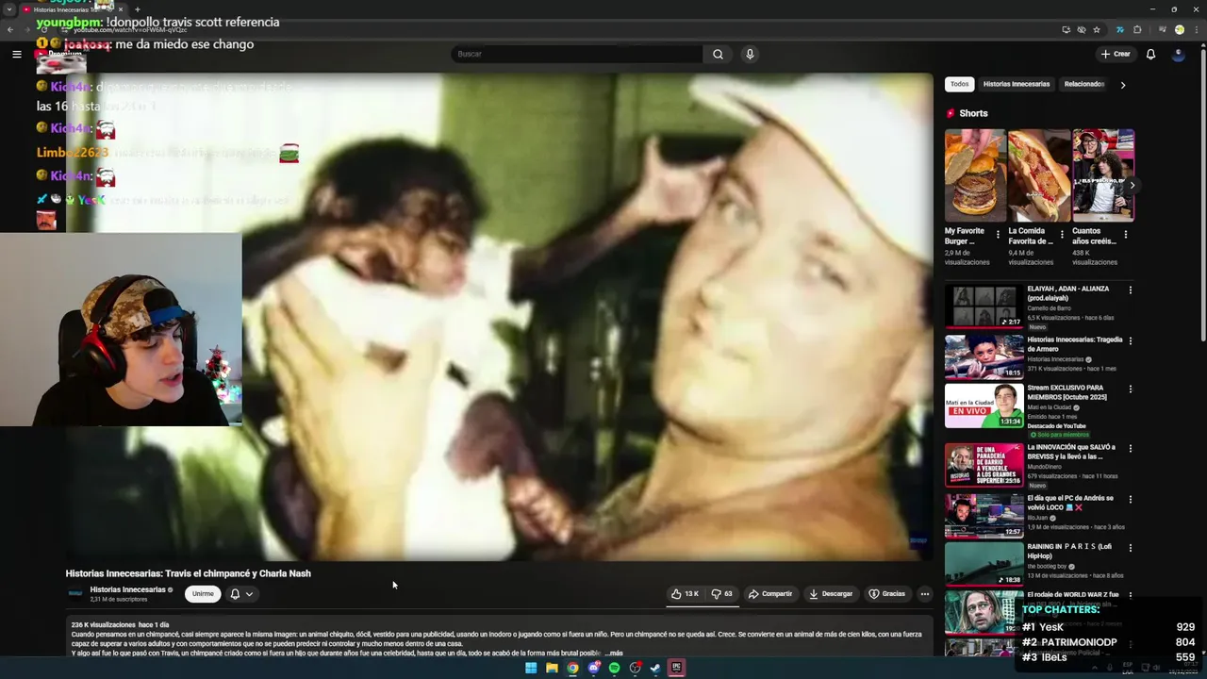Open the YouTube hamburger guide menu
Screen dimensions: 1207x679
16,54
